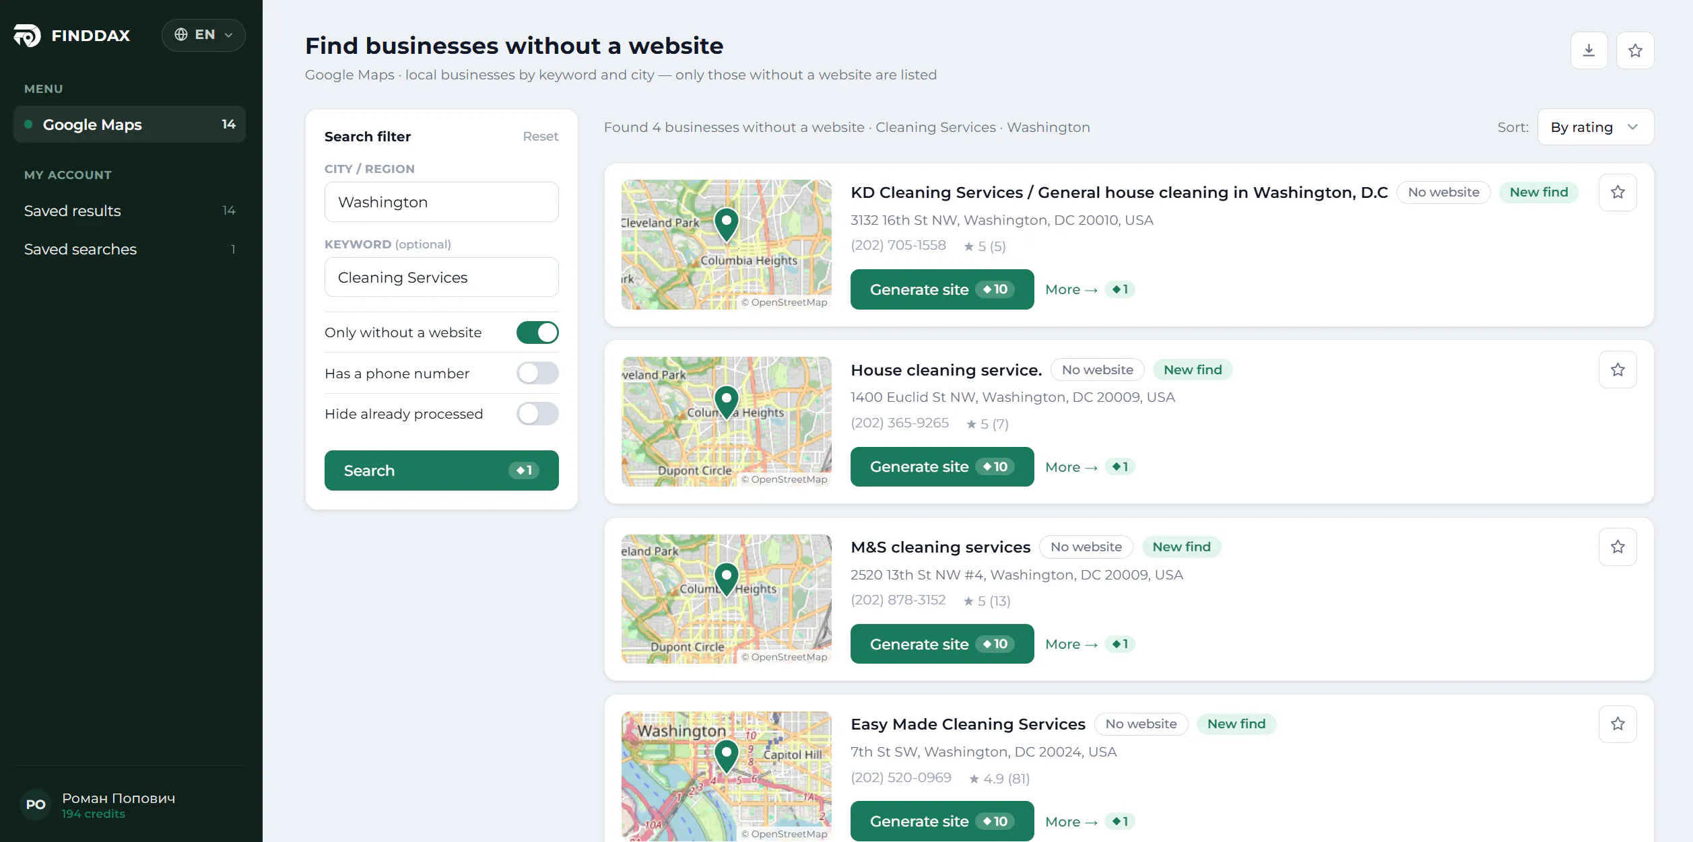Star the House cleaning service. result

1618,370
